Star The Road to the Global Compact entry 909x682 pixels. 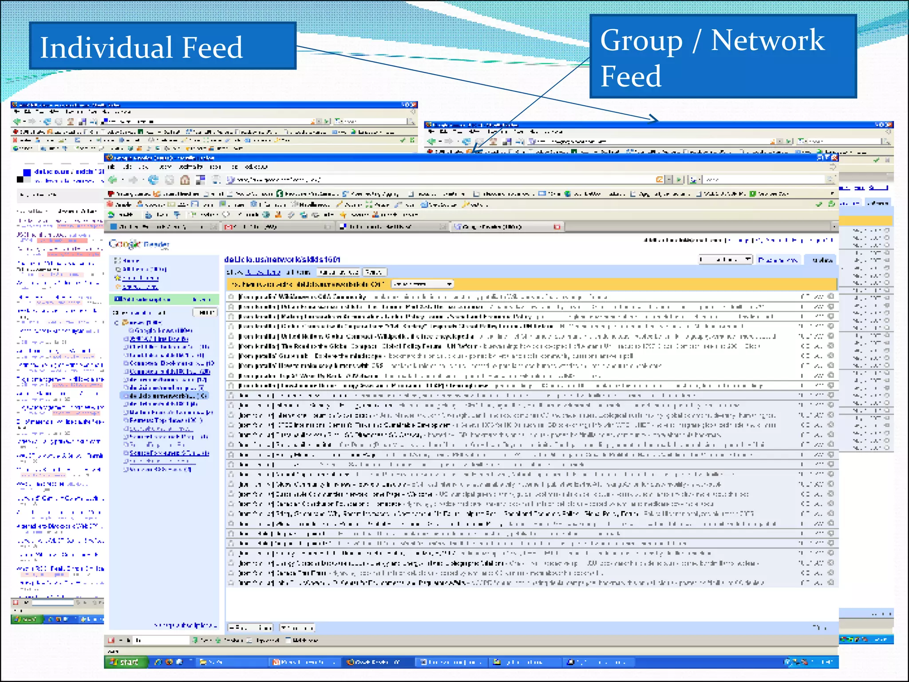click(231, 346)
